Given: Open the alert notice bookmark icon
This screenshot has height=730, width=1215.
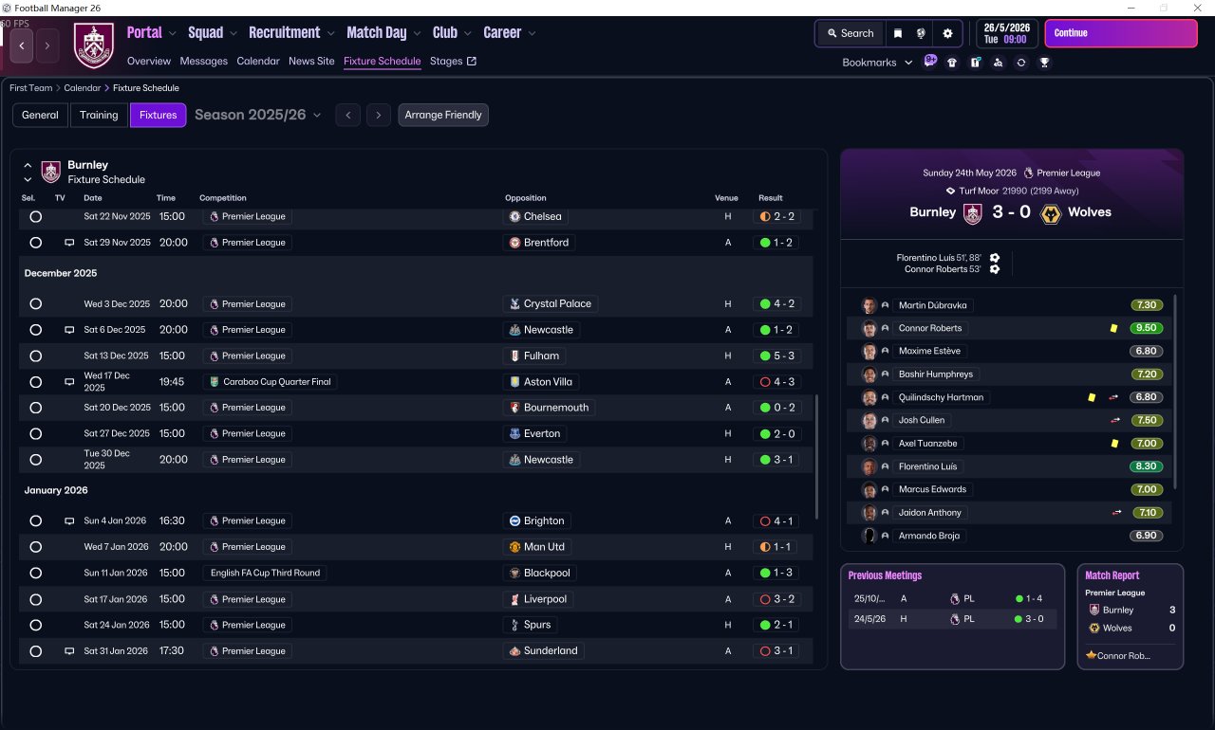Looking at the screenshot, I should (x=975, y=63).
